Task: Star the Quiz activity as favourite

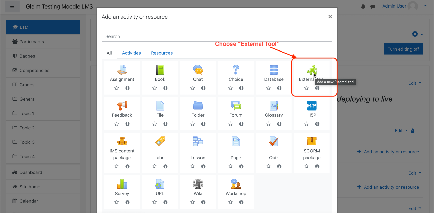Action: coord(268,166)
